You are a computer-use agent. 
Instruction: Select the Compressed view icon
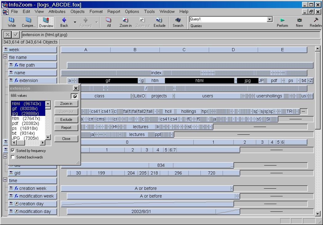(x=28, y=22)
